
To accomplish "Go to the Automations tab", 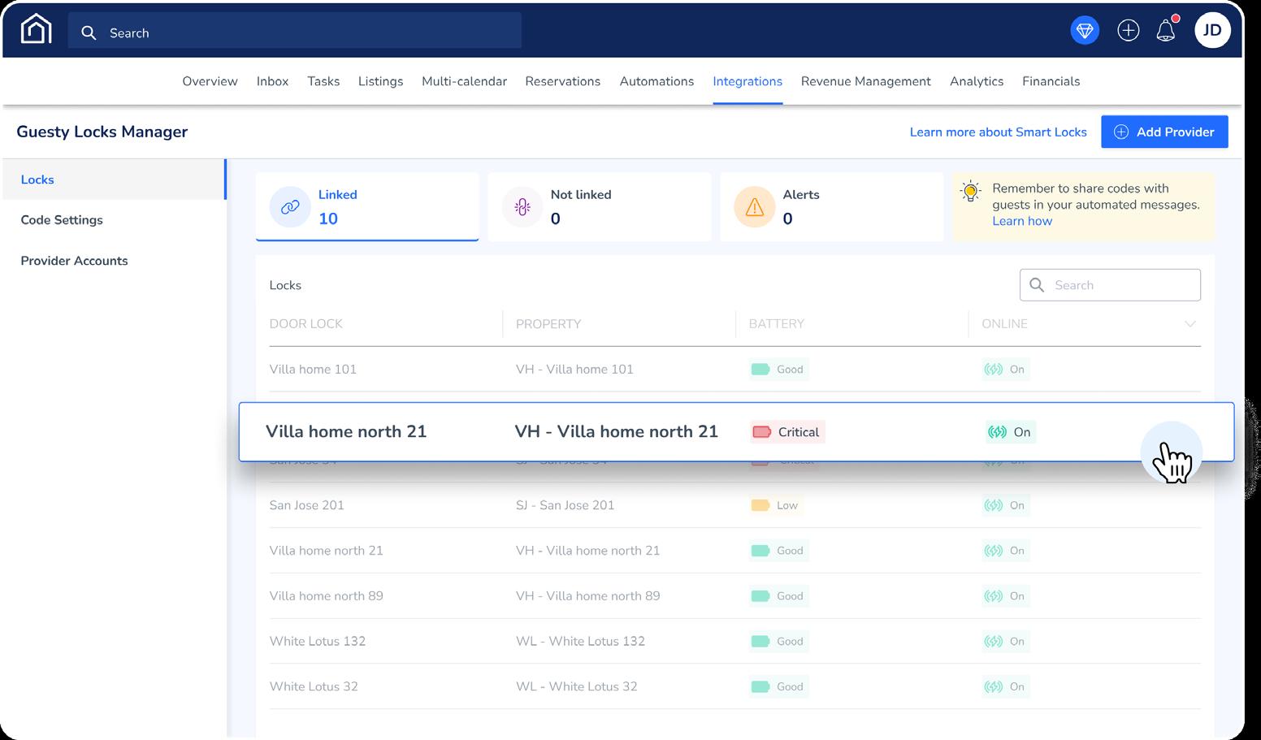I will coord(656,81).
